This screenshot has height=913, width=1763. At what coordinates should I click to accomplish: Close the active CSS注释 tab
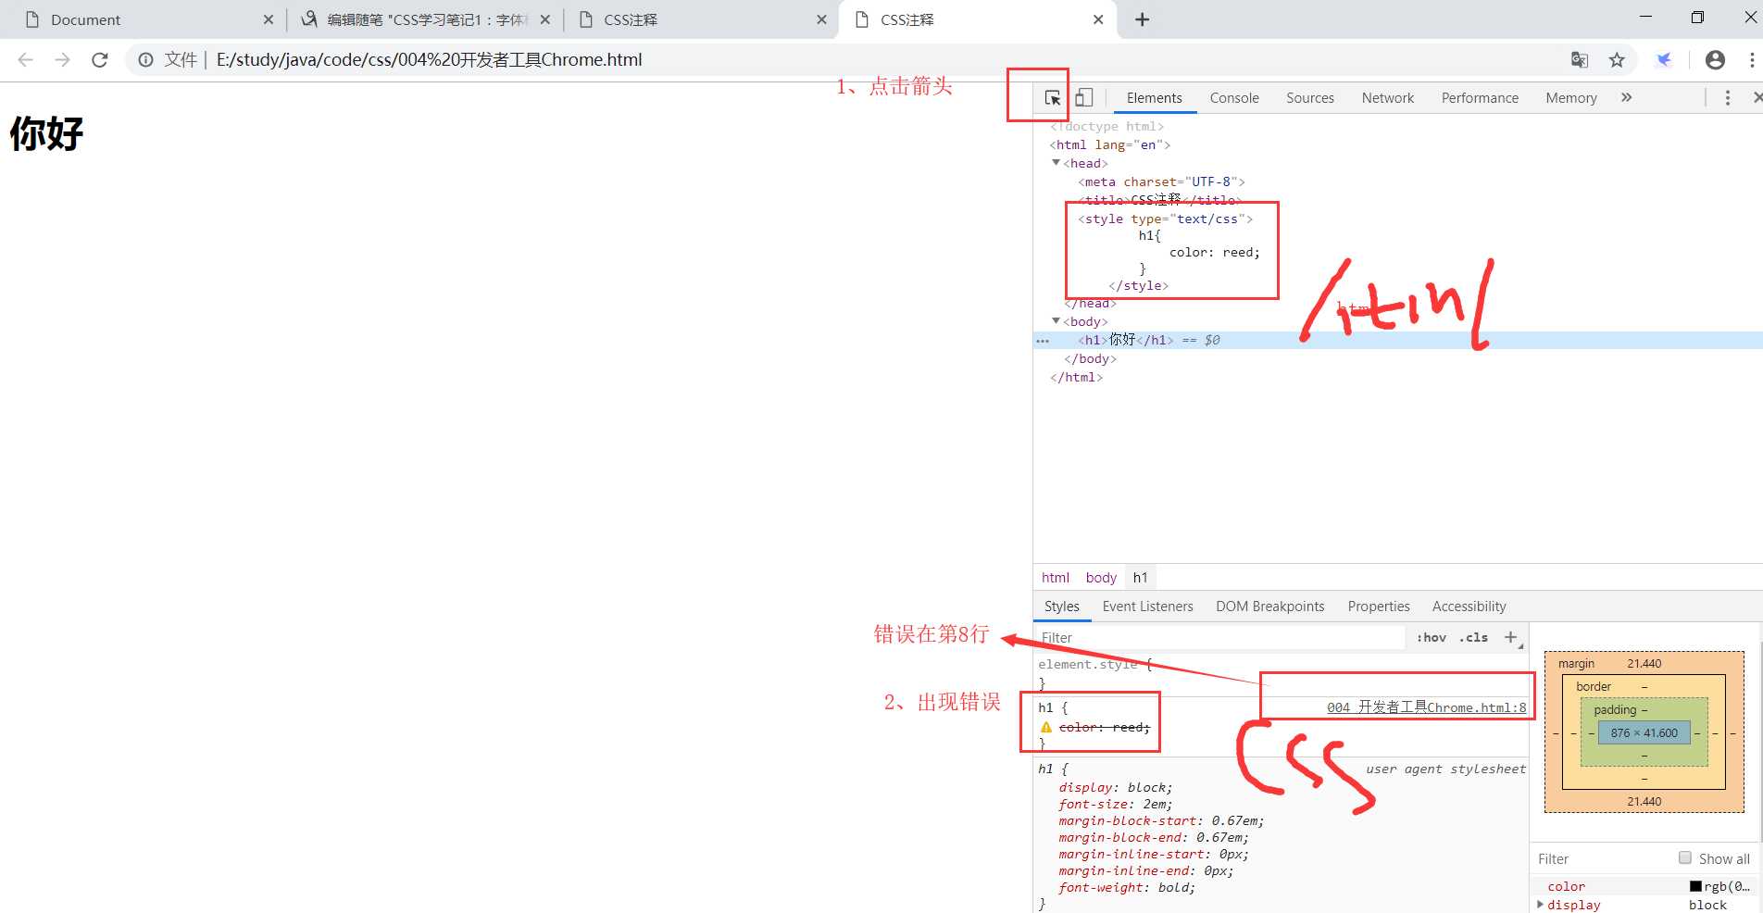1098,19
